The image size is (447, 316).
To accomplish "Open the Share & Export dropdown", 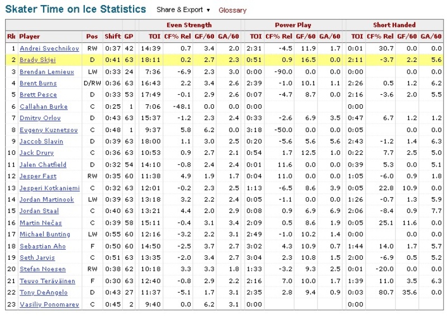I will coord(183,10).
